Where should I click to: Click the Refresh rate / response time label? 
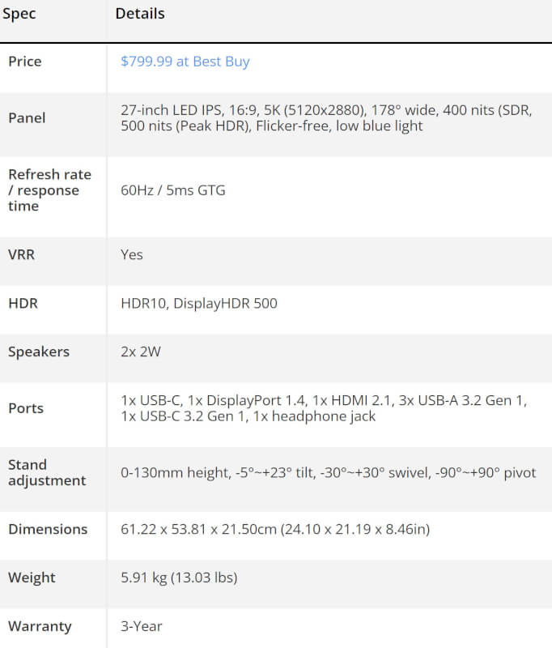tap(49, 190)
